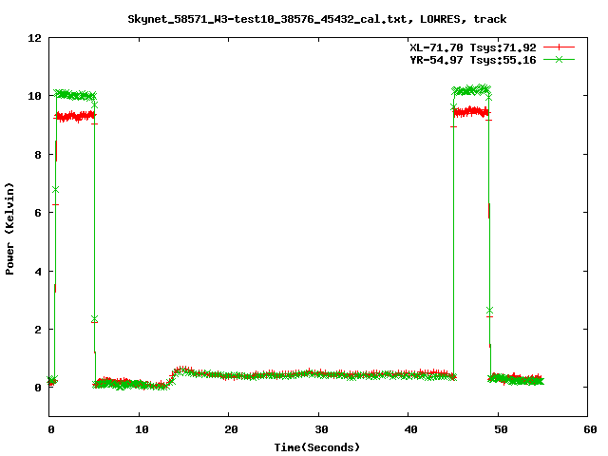Screen dimensions: 608x456
Task: Click the x-axis tick label 20
Action: pyautogui.click(x=231, y=429)
